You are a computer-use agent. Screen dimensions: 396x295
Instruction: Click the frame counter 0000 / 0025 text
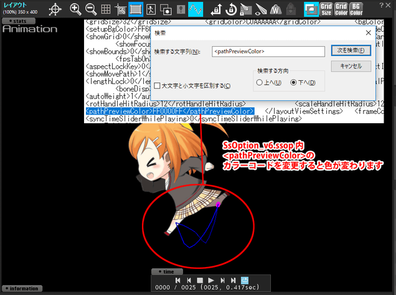(175, 288)
